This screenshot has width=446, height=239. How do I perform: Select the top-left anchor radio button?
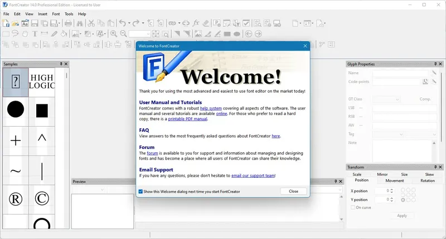[x=403, y=190]
